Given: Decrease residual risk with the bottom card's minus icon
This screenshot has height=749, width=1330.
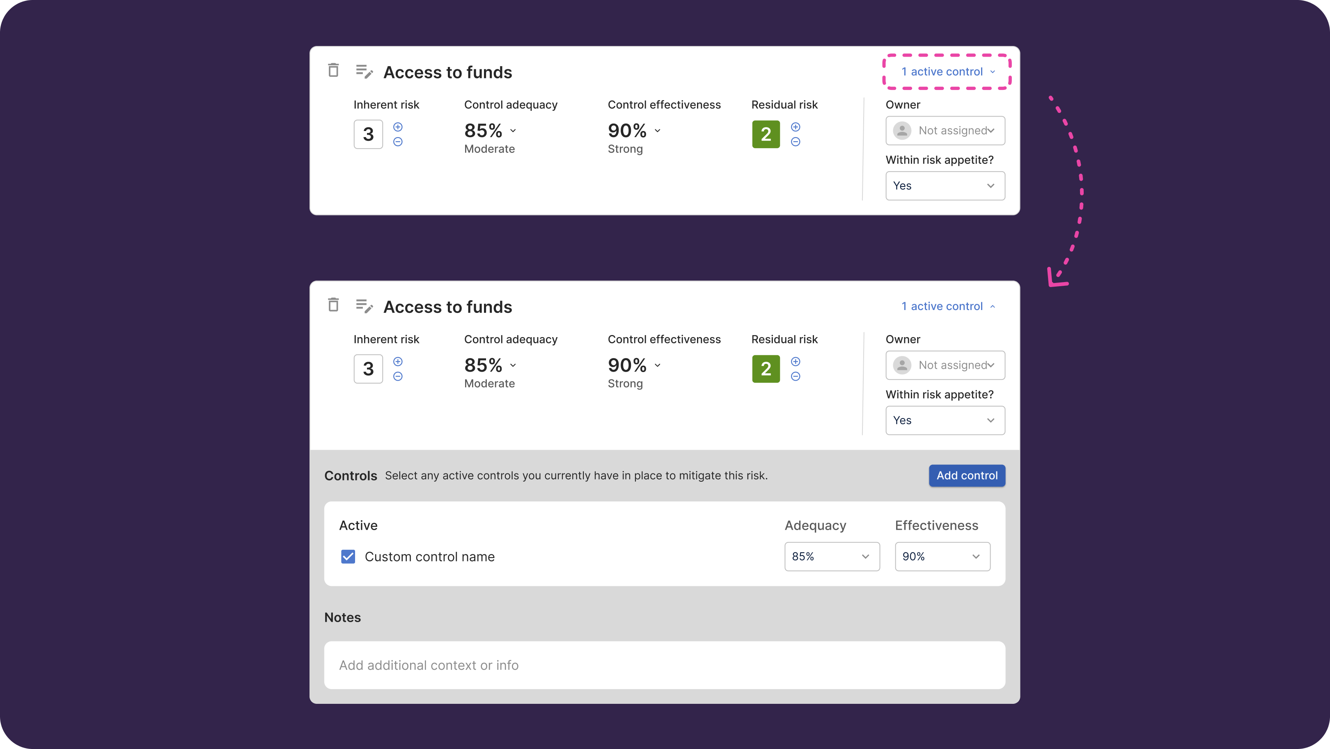Looking at the screenshot, I should [796, 376].
